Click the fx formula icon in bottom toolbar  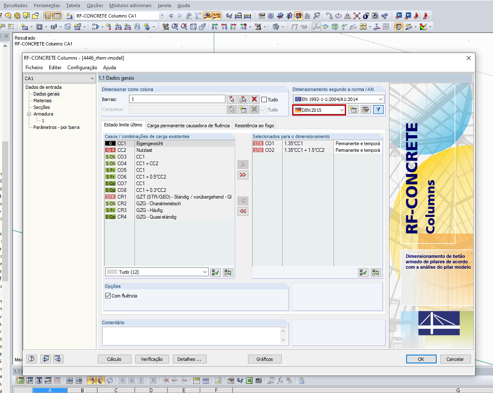point(280,380)
